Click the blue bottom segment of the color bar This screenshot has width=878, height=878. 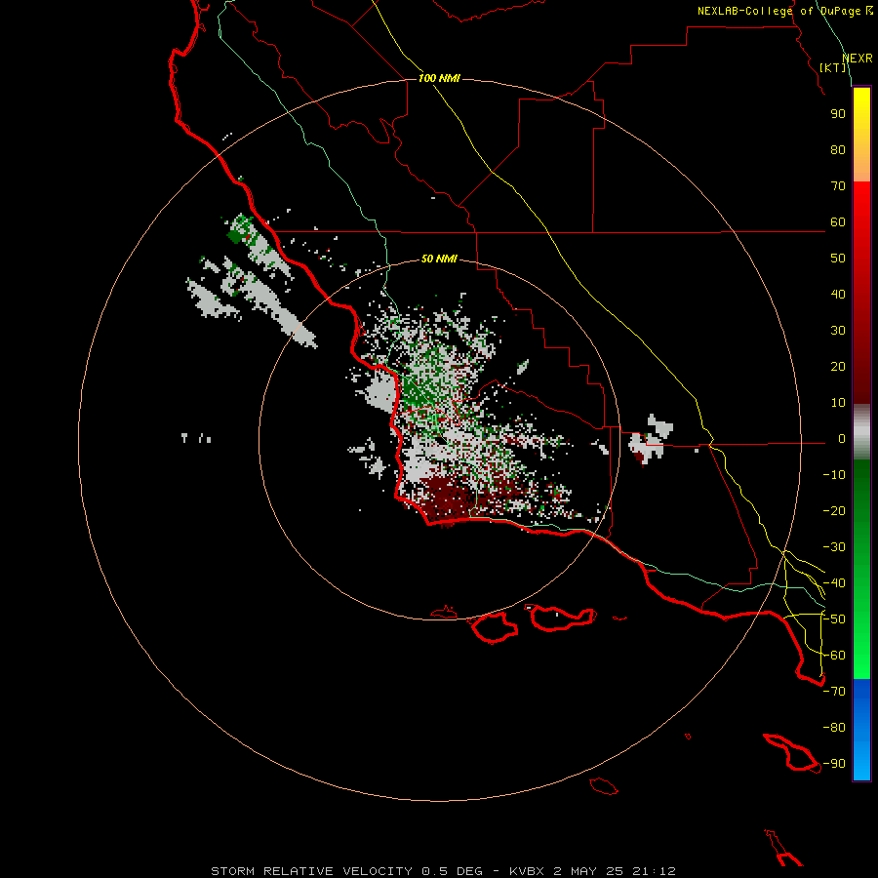(861, 730)
